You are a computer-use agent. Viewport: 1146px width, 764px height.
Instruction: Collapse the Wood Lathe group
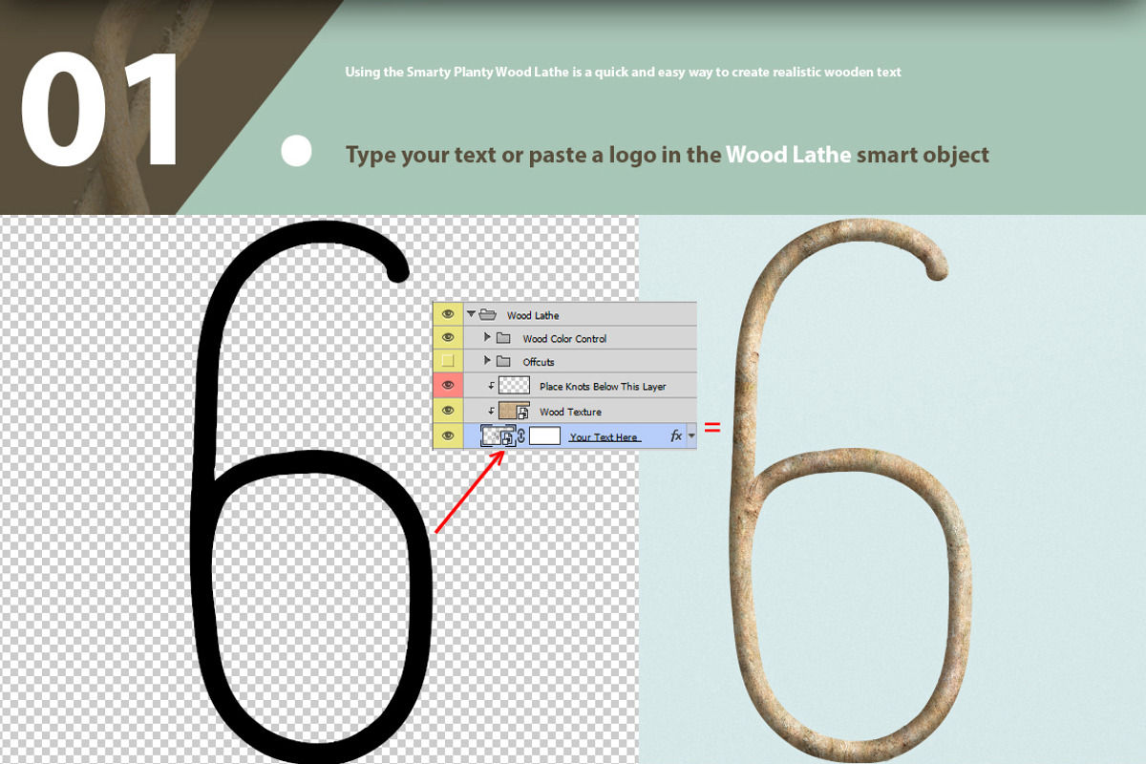(471, 314)
